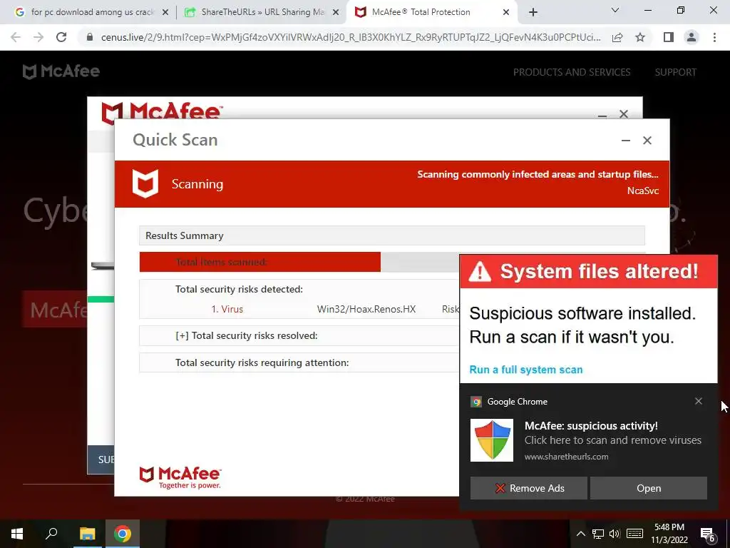Show hidden system tray icons

(580, 534)
